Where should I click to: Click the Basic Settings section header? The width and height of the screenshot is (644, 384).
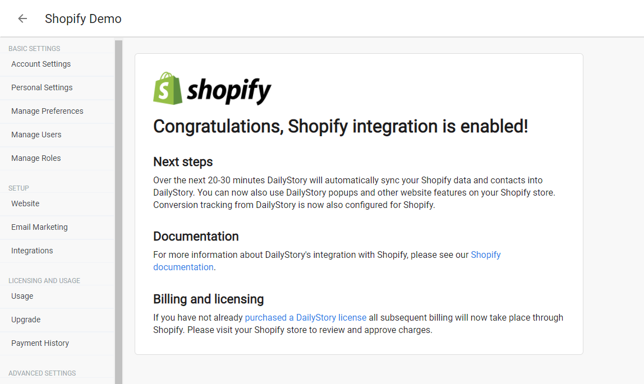coord(34,48)
